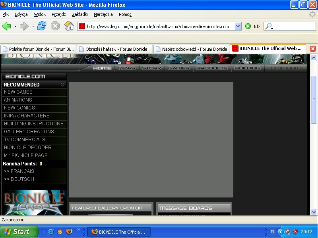
Task: Open GAMES in site navigation
Action: pos(178,68)
